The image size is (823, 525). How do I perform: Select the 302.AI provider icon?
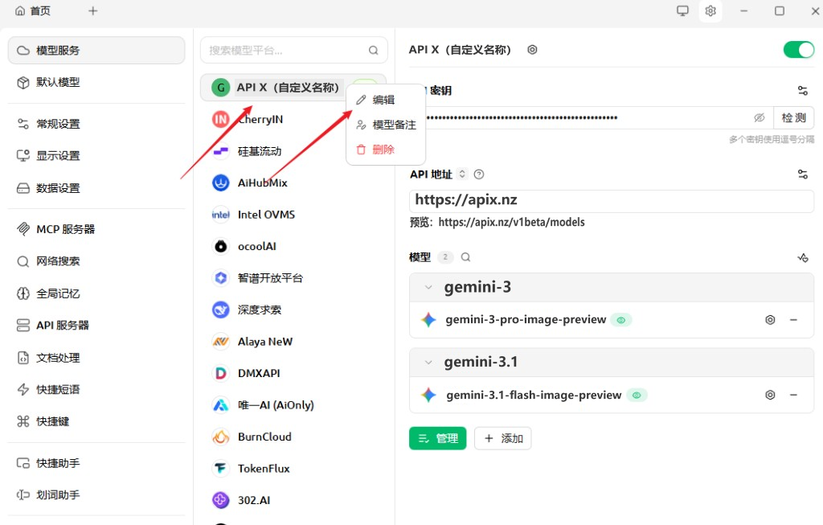(221, 500)
